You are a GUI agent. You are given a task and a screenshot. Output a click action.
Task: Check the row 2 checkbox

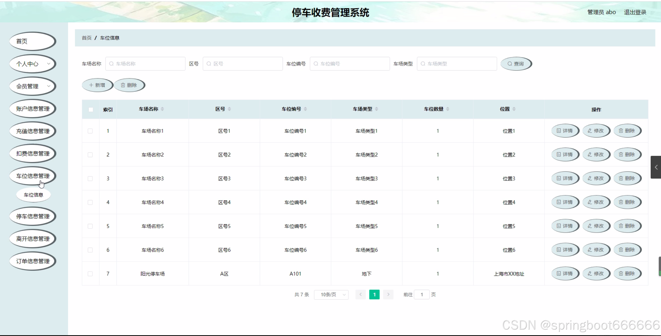pyautogui.click(x=90, y=155)
